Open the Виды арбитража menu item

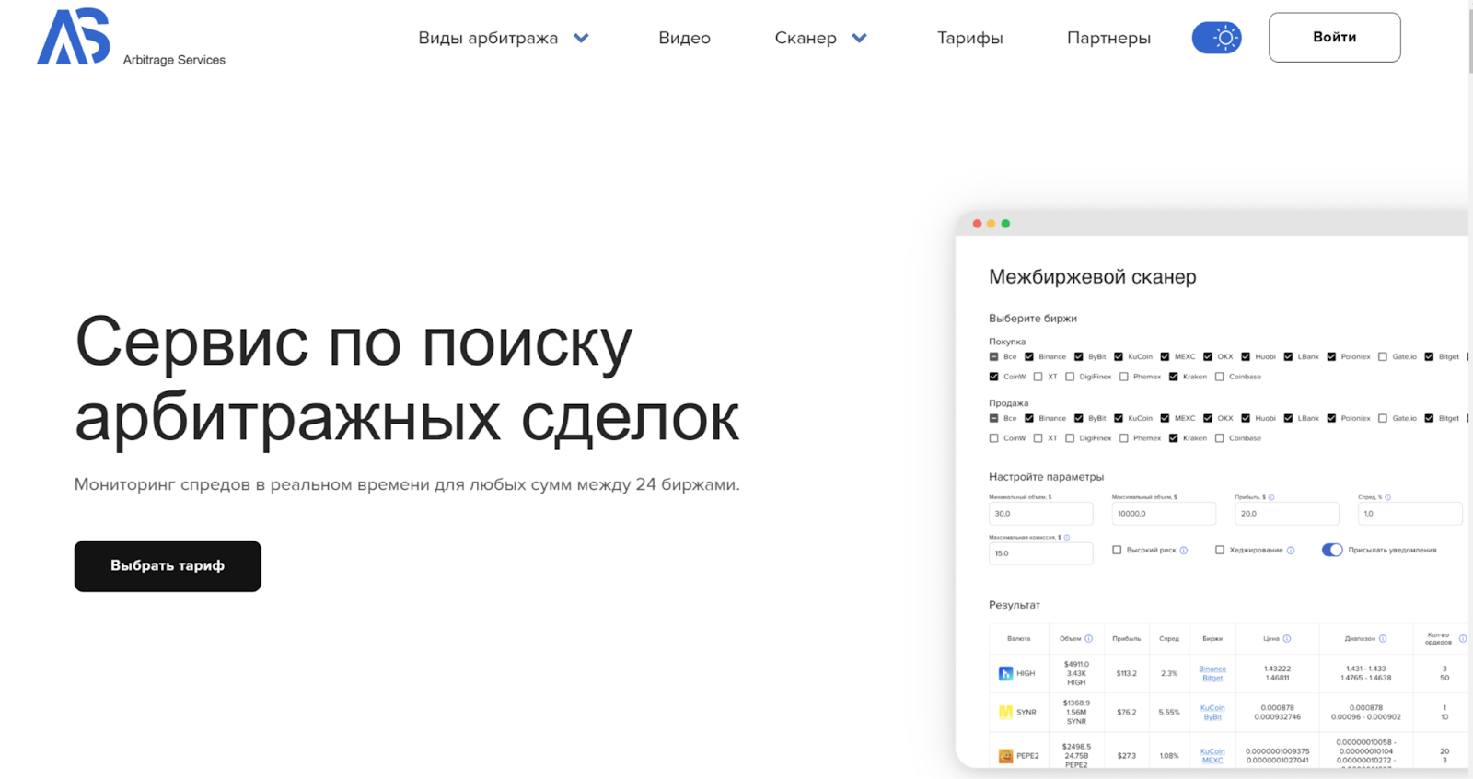click(488, 38)
